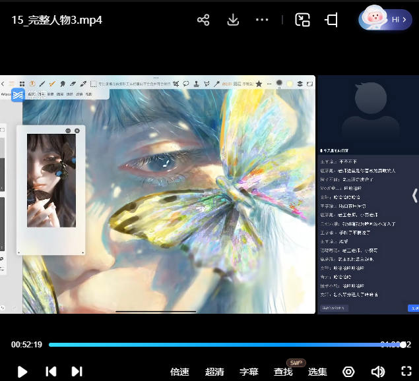Open 选集 episode list
Viewport: 419px width, 381px height.
[317, 372]
